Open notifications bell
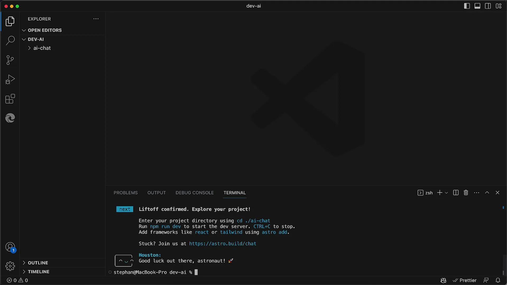This screenshot has width=507, height=285. 498,280
